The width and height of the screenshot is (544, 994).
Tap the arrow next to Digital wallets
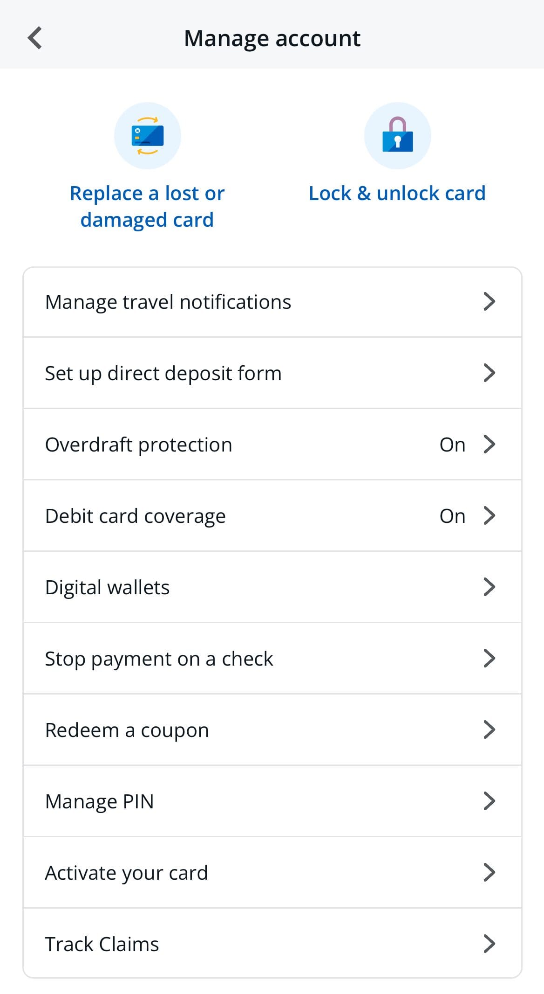tap(490, 587)
